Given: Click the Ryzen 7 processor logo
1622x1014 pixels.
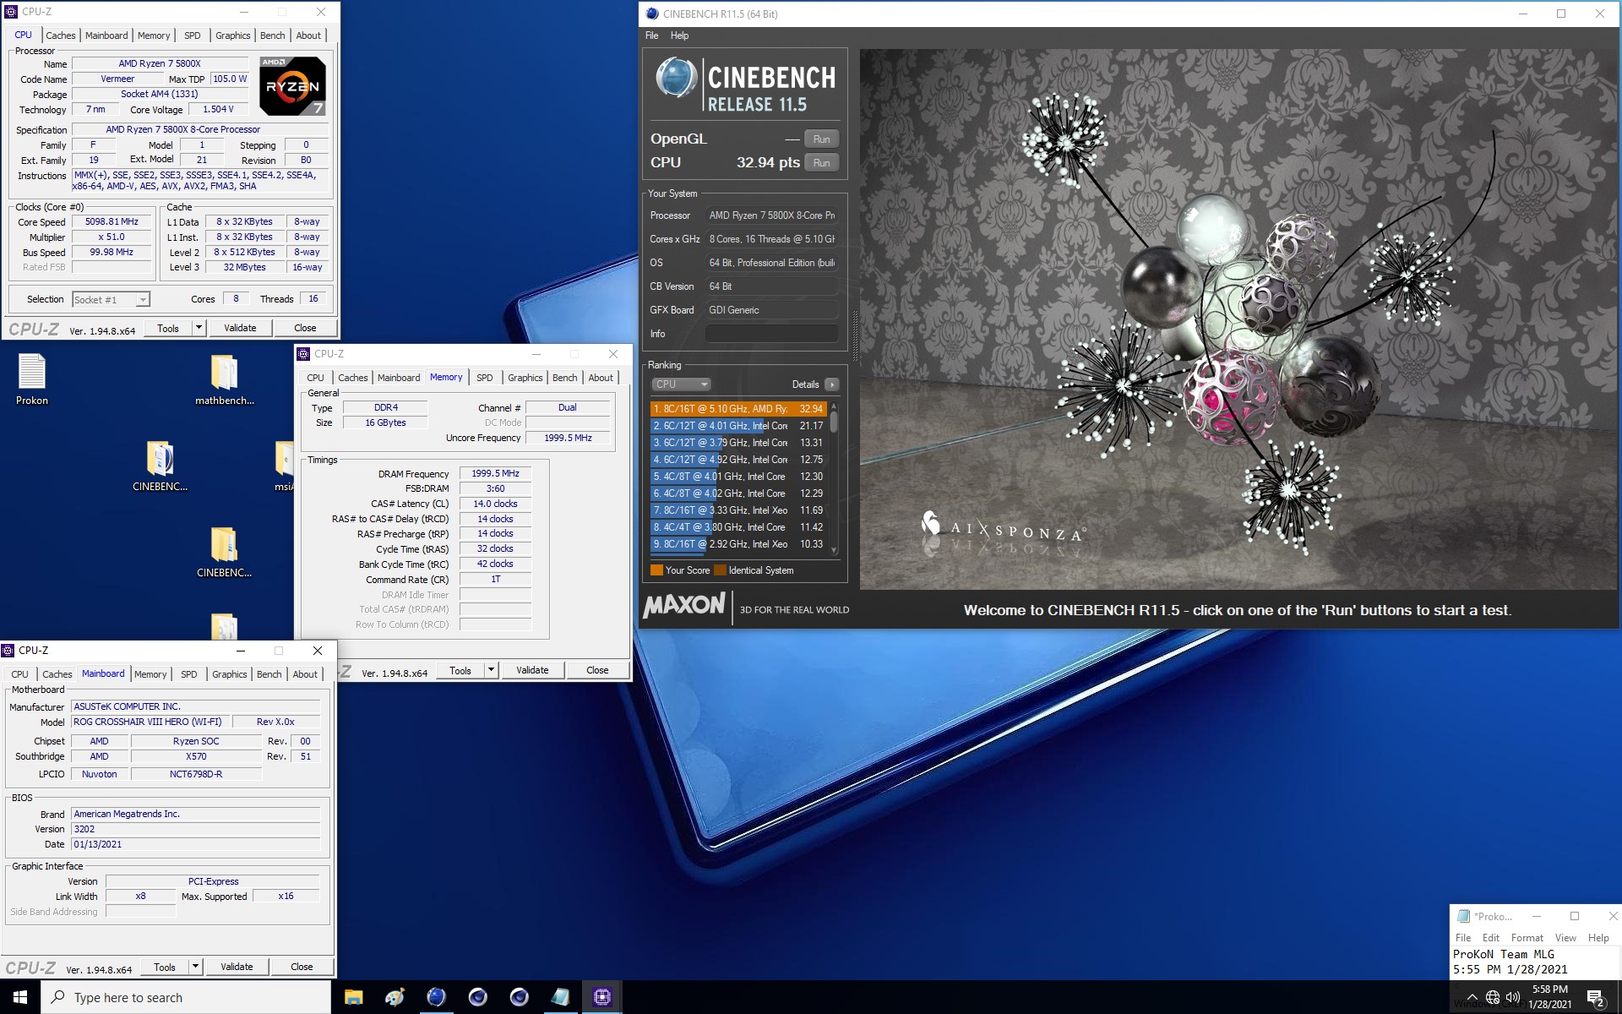Looking at the screenshot, I should (x=292, y=85).
